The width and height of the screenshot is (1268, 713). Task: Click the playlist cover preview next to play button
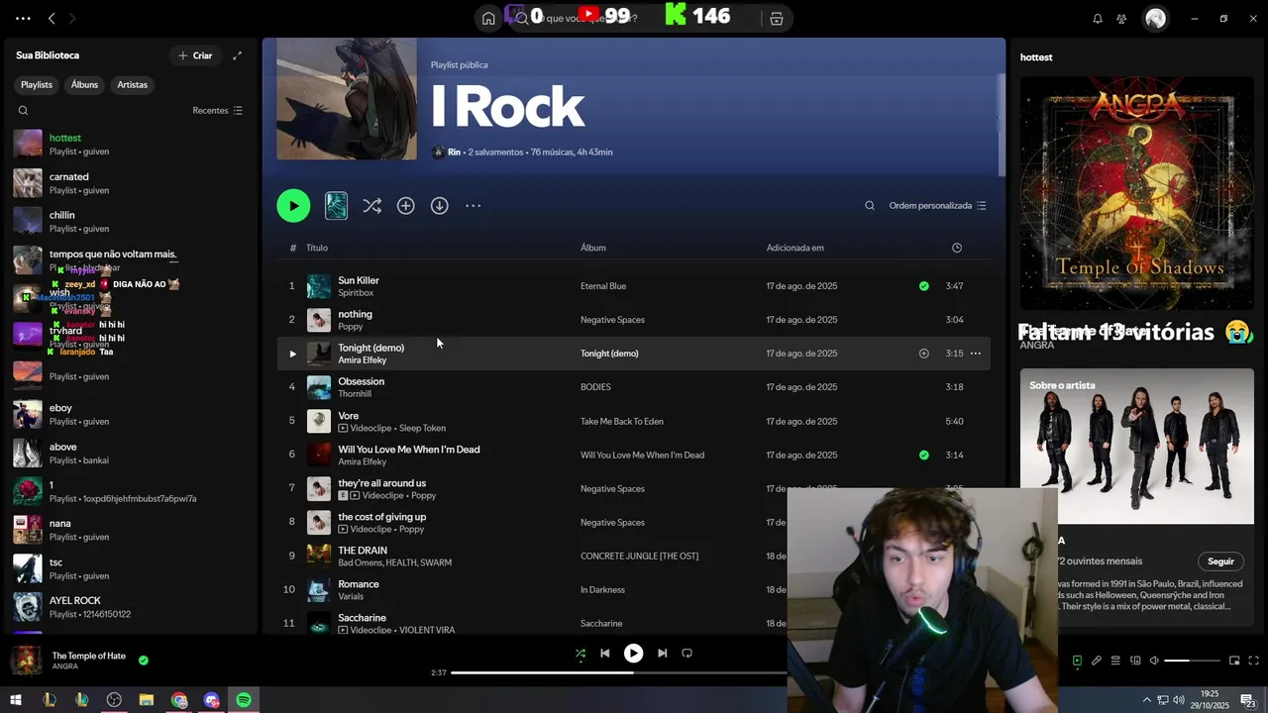[x=336, y=205]
